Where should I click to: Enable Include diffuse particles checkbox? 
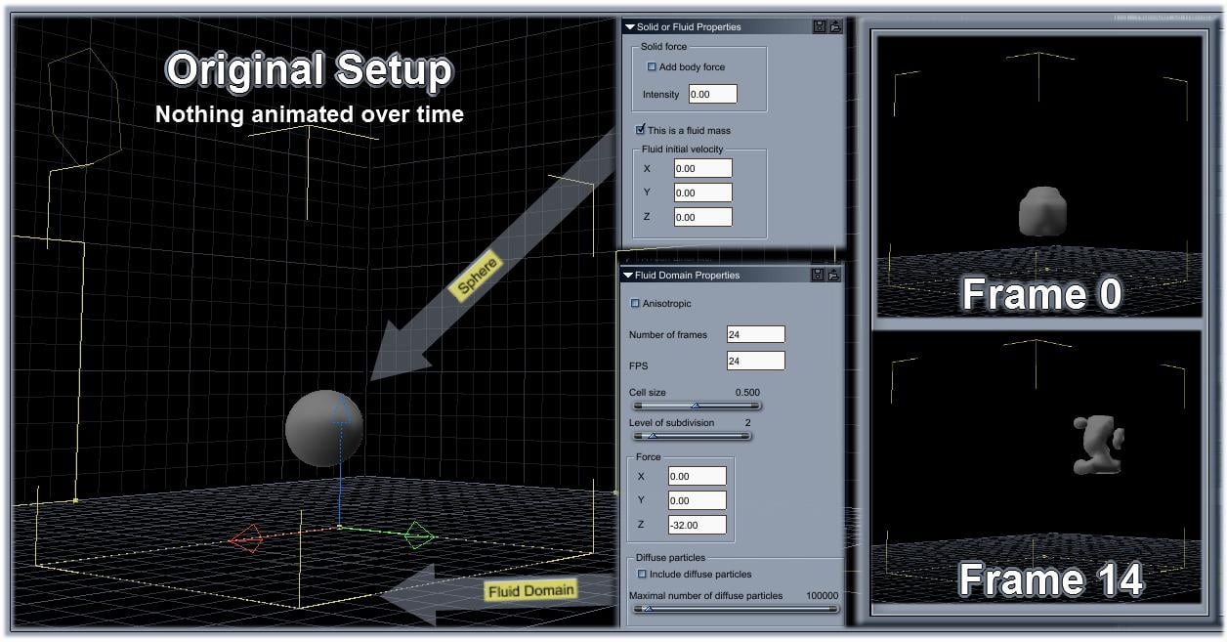[642, 575]
